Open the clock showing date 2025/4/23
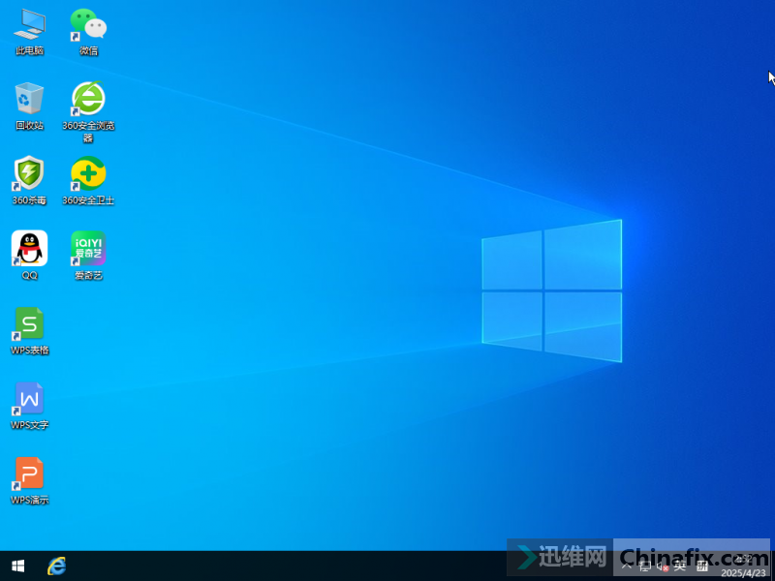This screenshot has height=581, width=775. pos(743,566)
